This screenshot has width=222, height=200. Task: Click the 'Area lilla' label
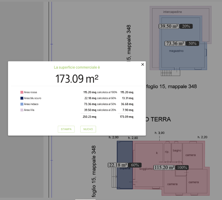(x=29, y=110)
